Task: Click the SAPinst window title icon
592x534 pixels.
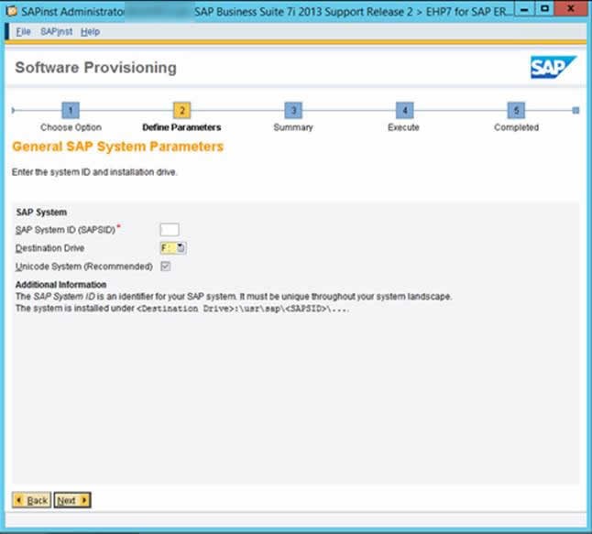Action: [x=12, y=11]
